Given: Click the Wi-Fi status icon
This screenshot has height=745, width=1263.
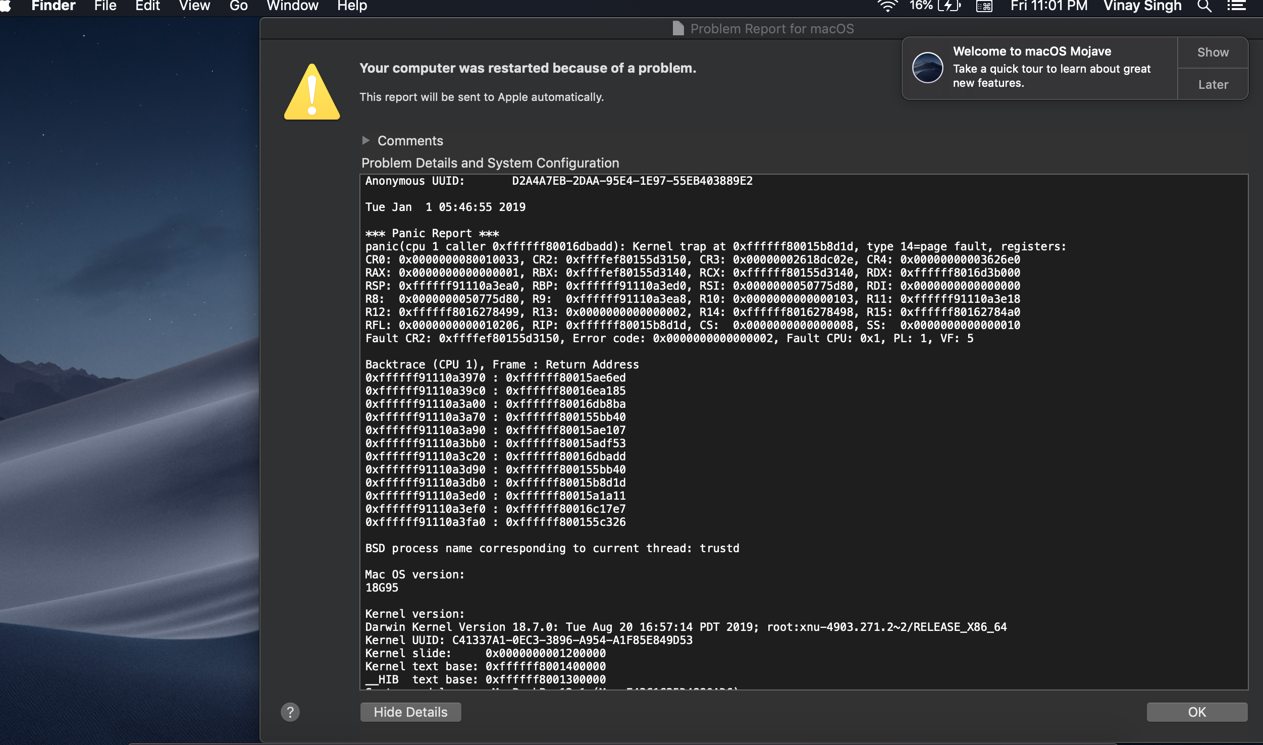Looking at the screenshot, I should [x=887, y=6].
